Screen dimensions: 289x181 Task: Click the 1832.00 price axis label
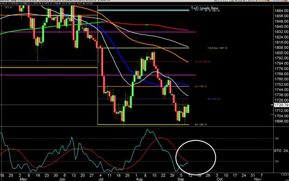click(x=282, y=32)
